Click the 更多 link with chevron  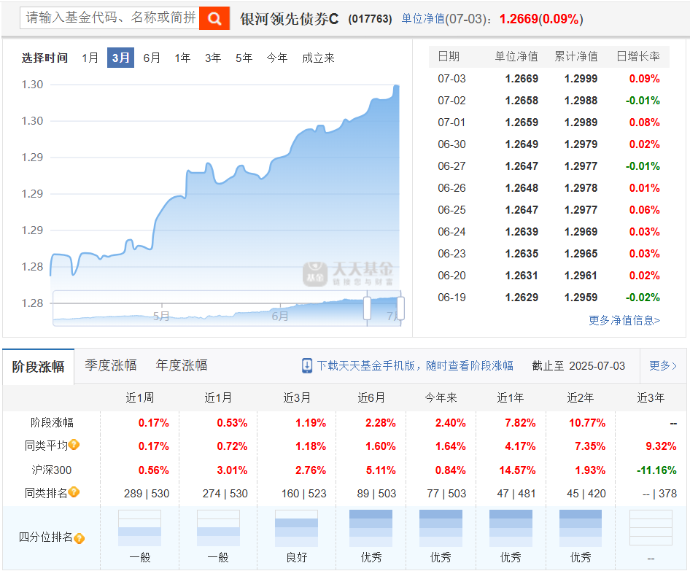pos(663,365)
